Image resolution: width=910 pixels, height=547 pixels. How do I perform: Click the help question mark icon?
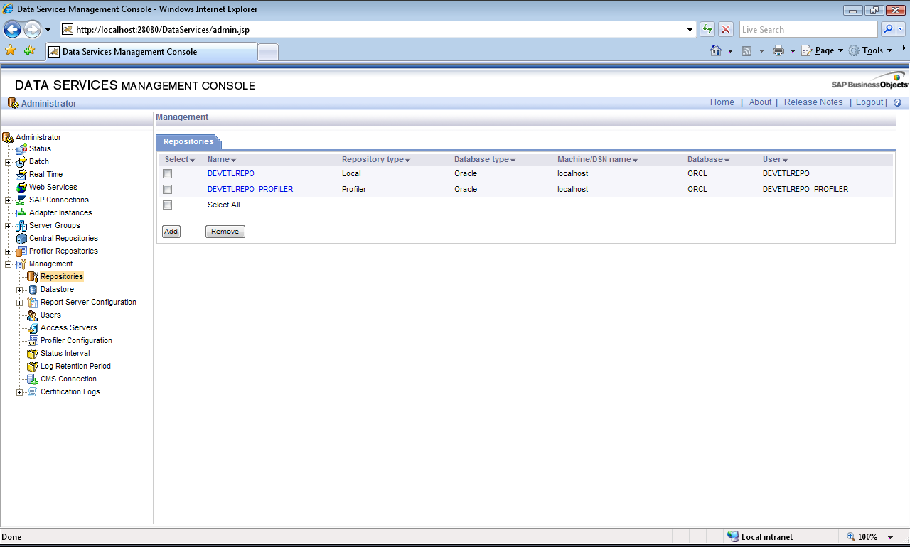pos(897,103)
